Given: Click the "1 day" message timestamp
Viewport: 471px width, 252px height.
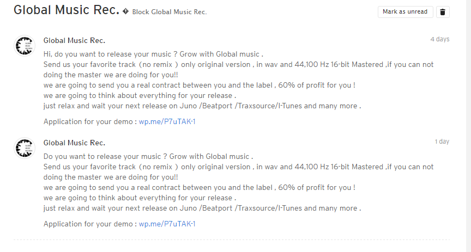Looking at the screenshot, I should click(442, 142).
